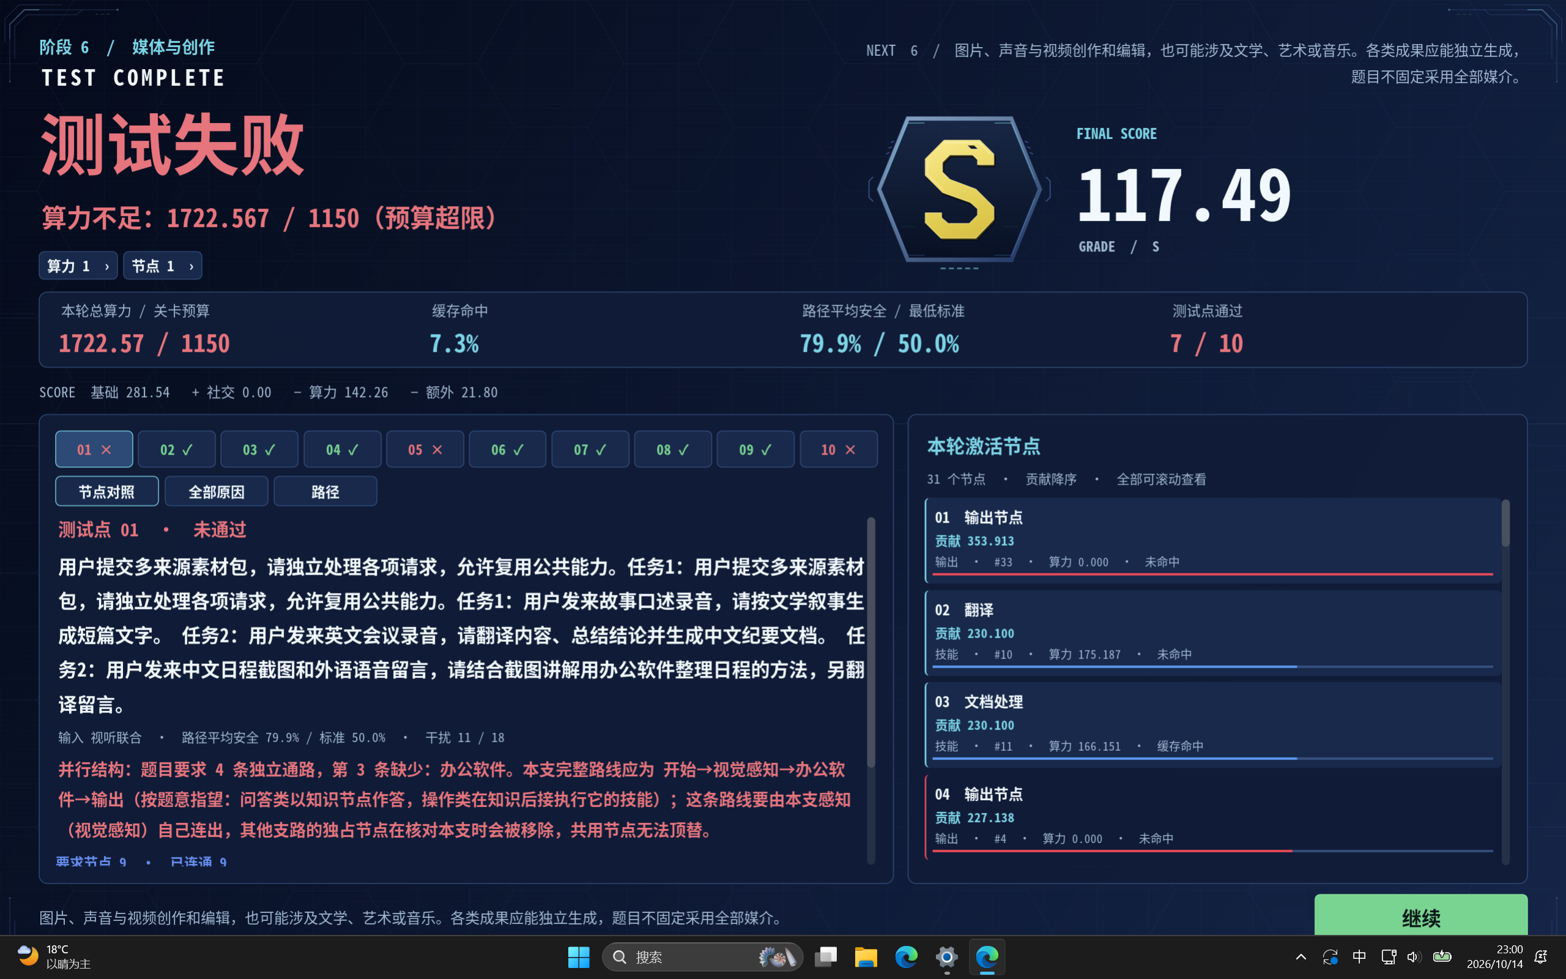1566x979 pixels.
Task: Switch to 路径 view
Action: 325,491
